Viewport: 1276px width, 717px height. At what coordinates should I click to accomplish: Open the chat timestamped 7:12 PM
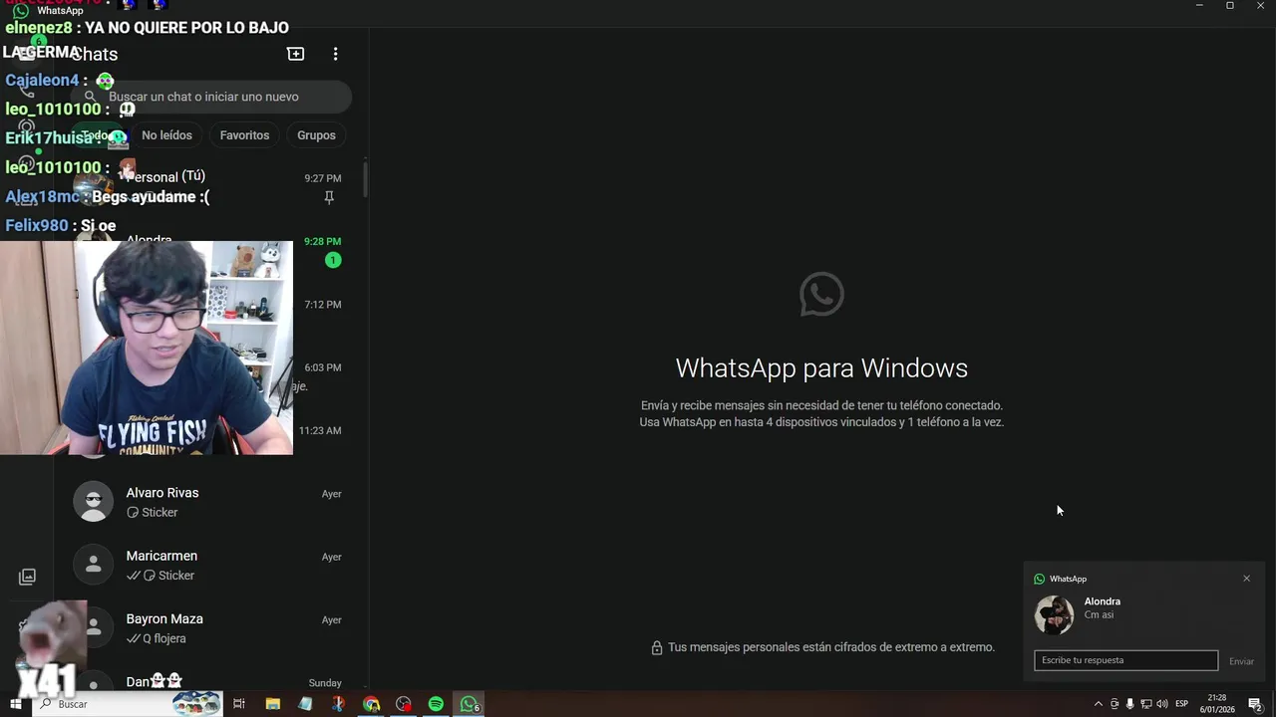(x=323, y=313)
